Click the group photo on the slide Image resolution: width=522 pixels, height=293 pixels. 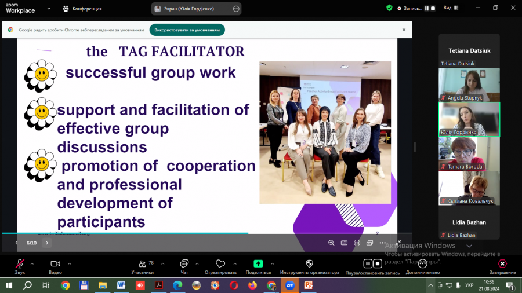(x=325, y=132)
